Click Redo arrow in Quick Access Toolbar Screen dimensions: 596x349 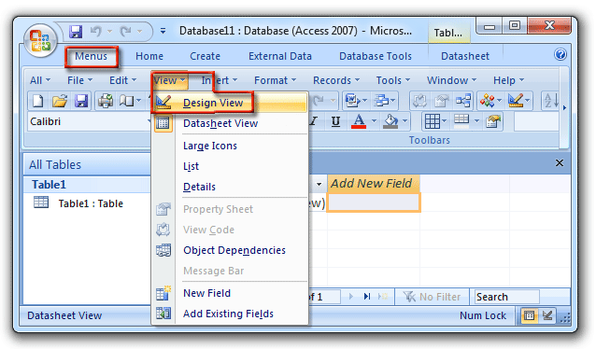(x=126, y=31)
